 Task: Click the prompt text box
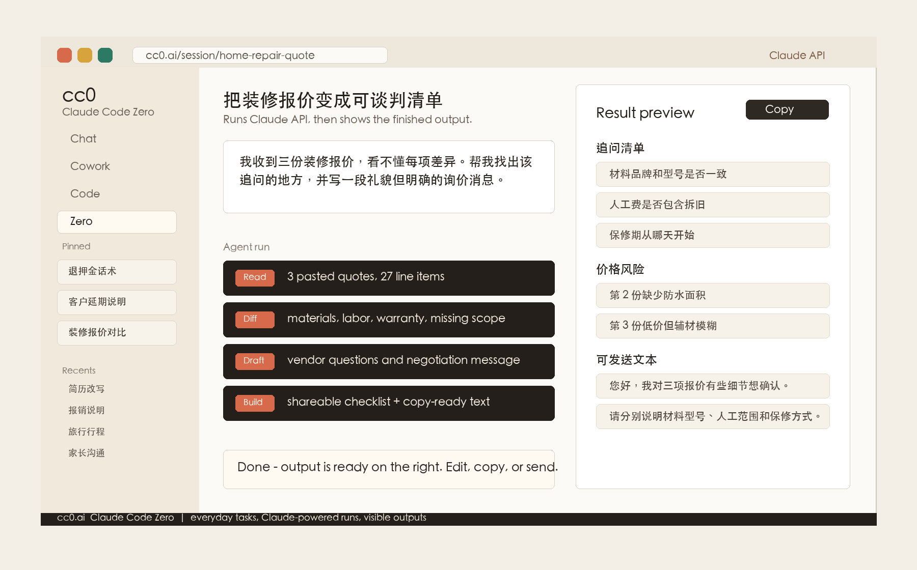click(389, 177)
